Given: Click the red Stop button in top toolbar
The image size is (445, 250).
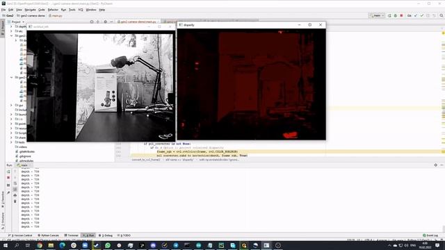Looking at the screenshot, I should point(401,15).
